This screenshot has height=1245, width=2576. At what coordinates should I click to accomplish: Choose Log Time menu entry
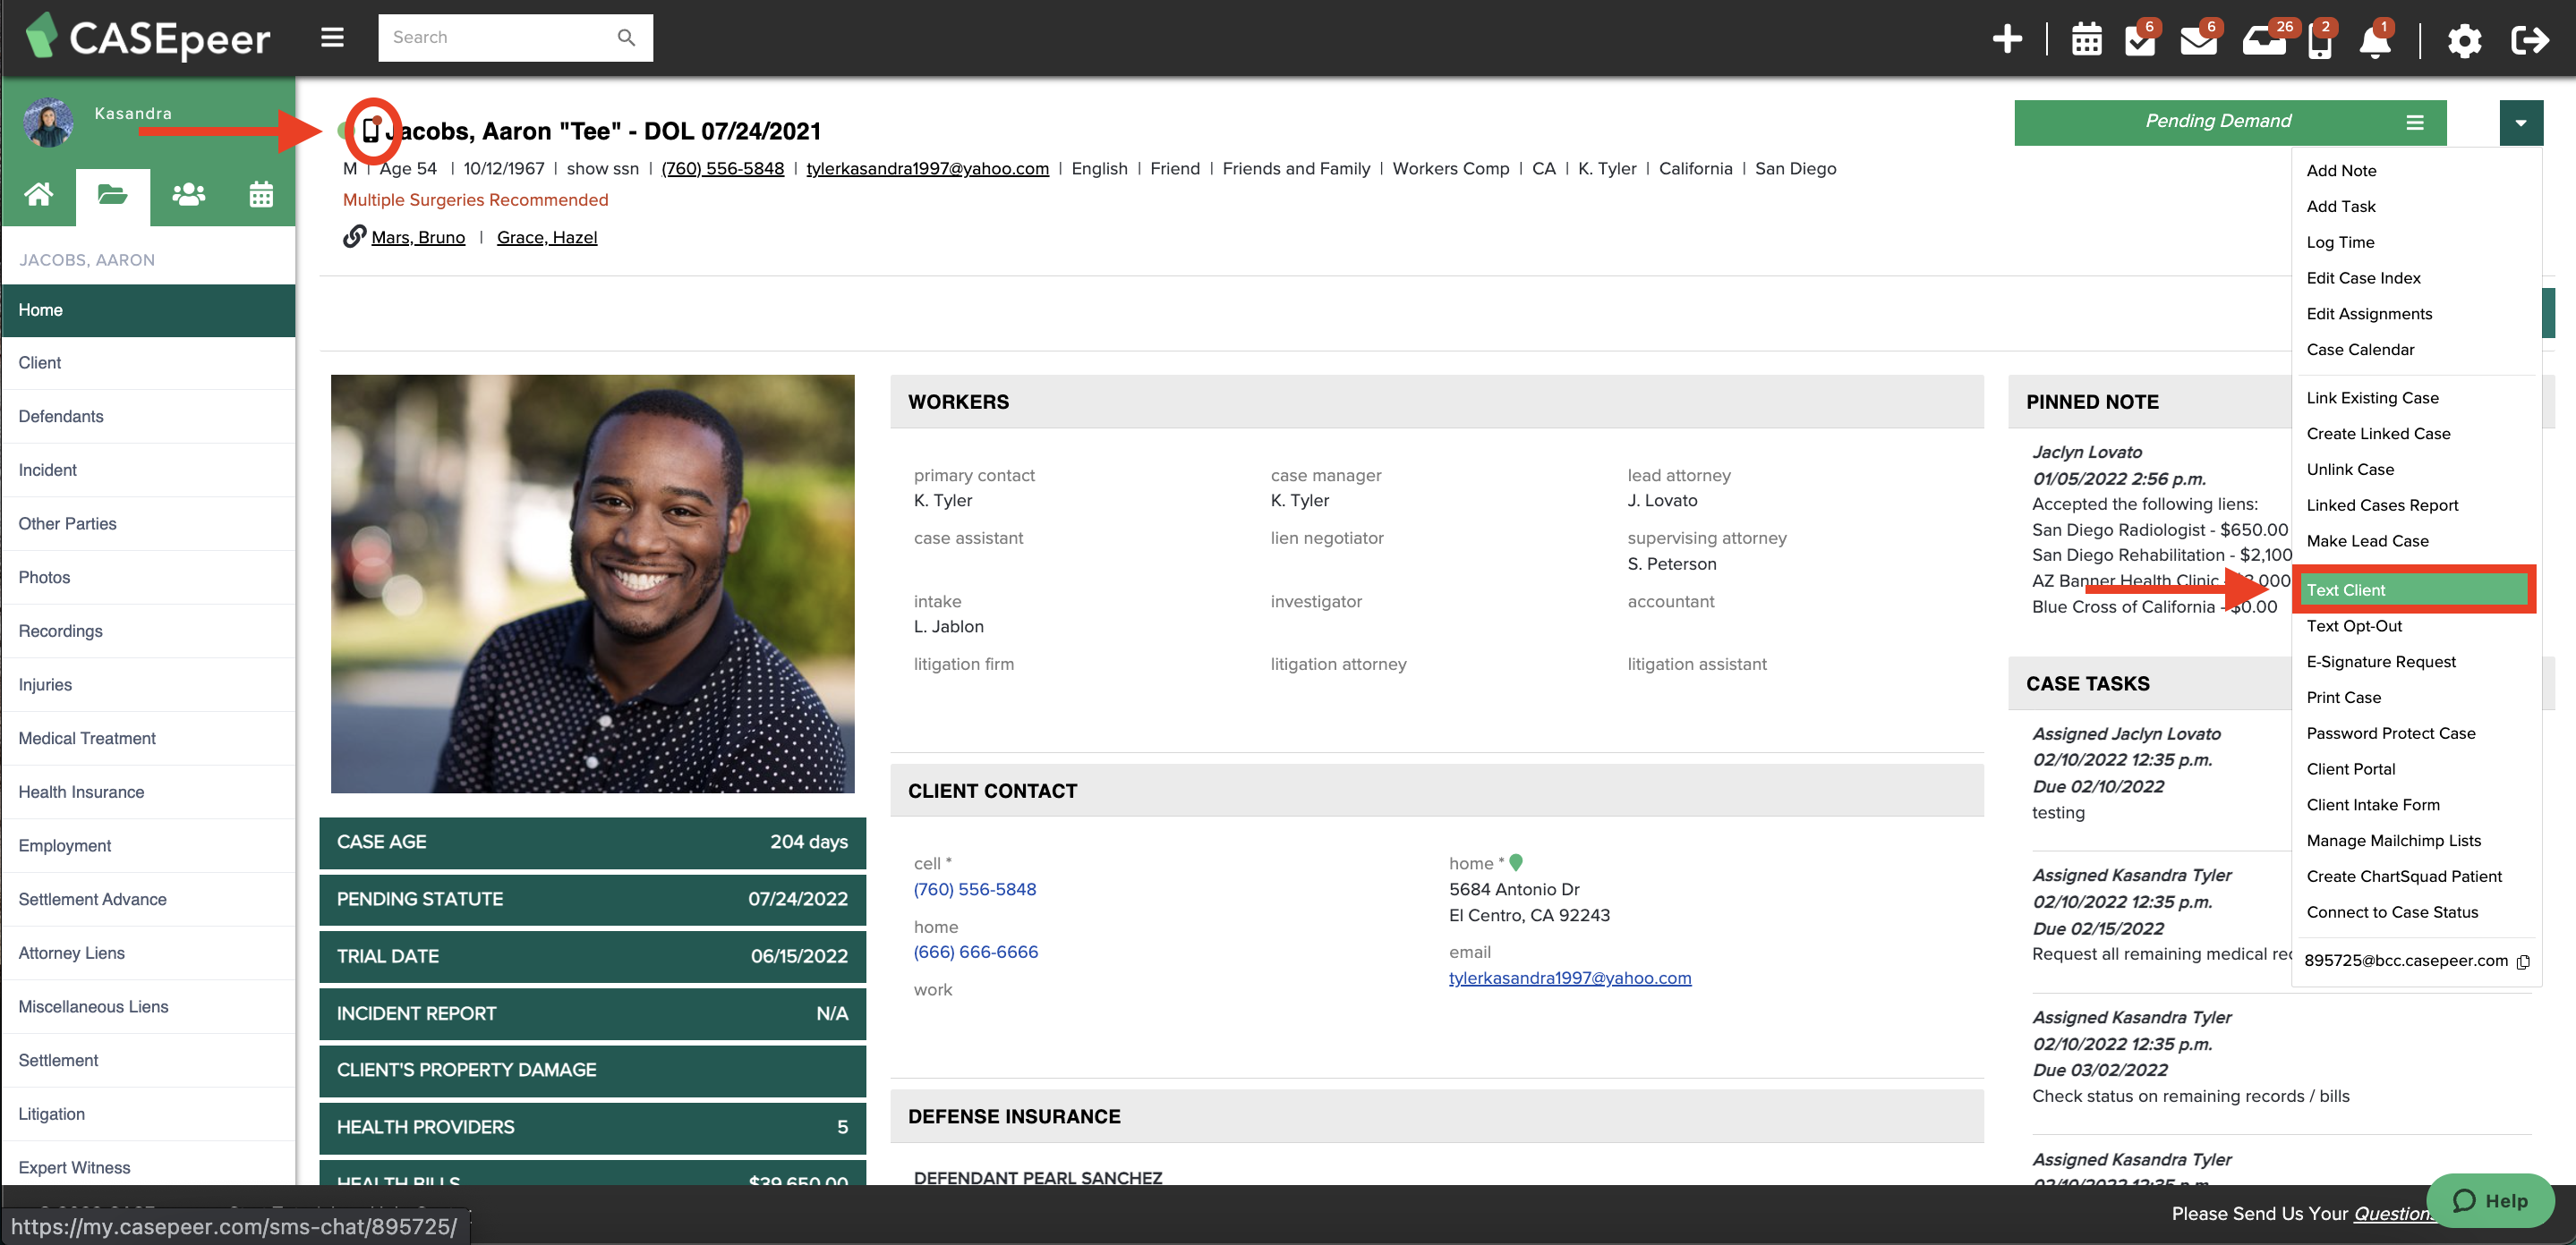[x=2340, y=241]
